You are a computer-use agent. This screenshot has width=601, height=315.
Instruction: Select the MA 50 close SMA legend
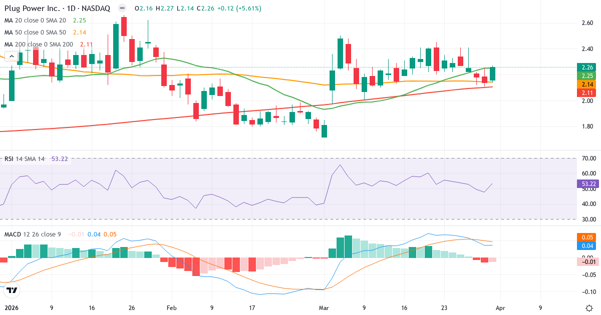35,32
